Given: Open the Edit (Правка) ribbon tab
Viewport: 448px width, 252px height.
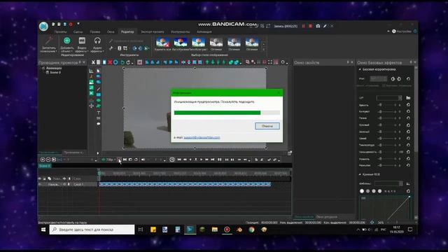Looking at the screenshot, I should click(95, 31).
